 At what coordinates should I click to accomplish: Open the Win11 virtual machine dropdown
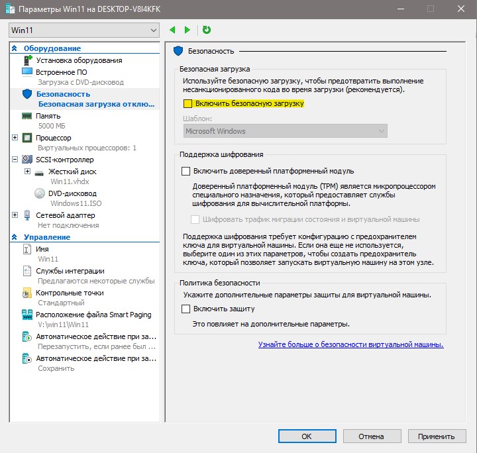pyautogui.click(x=84, y=30)
